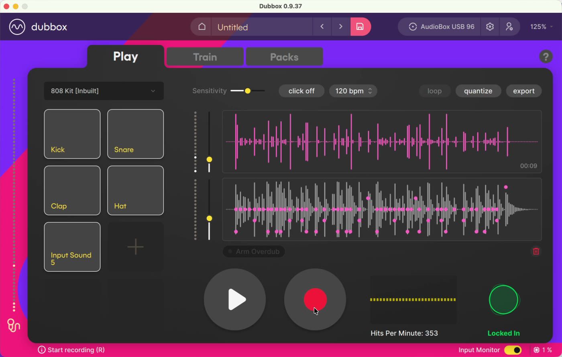Screen dimensions: 562x357
Task: Click the info icon beside Start recording
Action: [41, 350]
